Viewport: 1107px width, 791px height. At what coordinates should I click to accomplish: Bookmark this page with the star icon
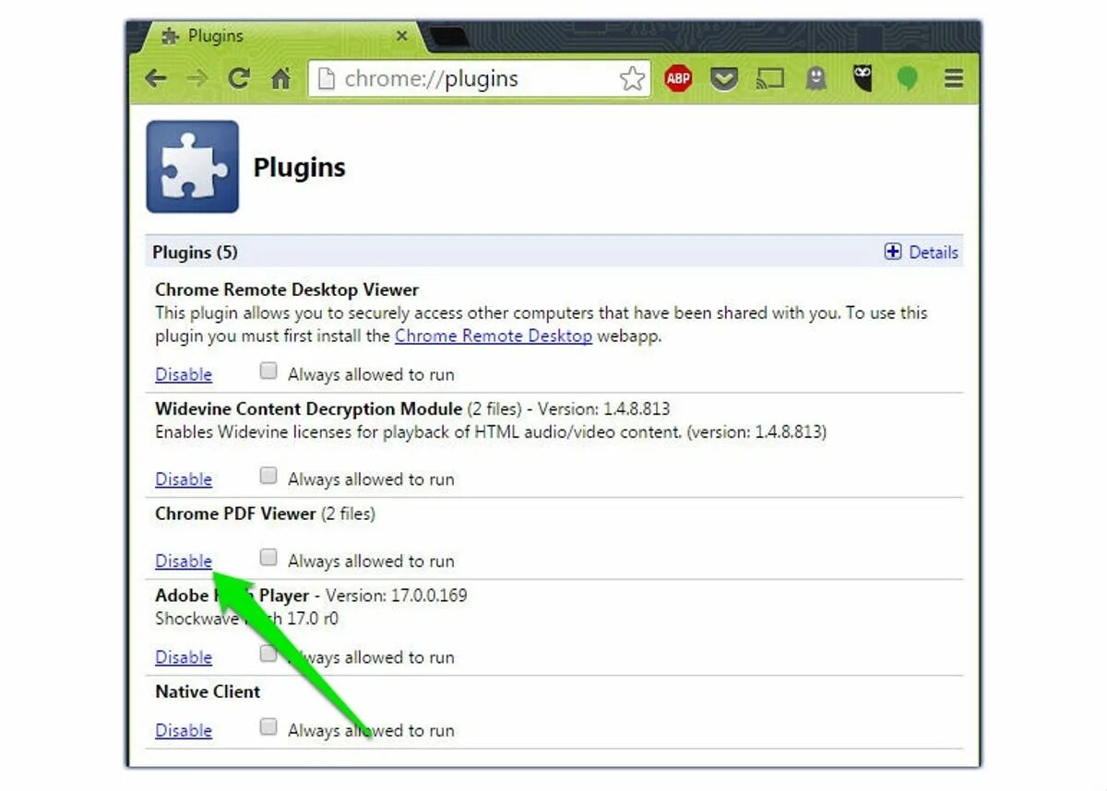coord(632,78)
